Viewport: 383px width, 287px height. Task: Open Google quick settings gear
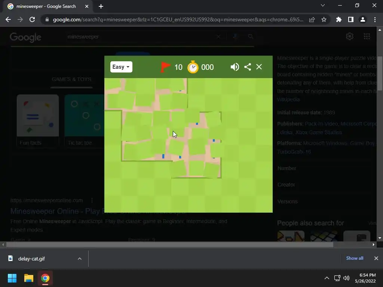tap(350, 36)
